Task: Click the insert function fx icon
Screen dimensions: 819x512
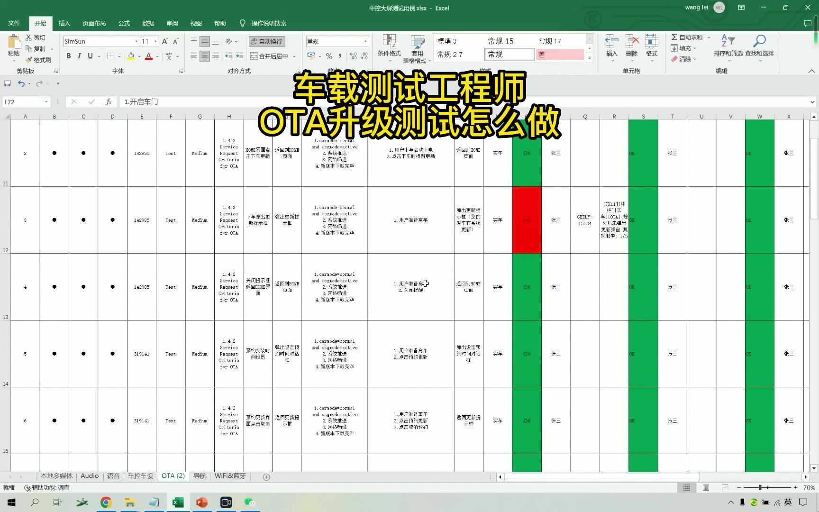Action: pyautogui.click(x=109, y=102)
